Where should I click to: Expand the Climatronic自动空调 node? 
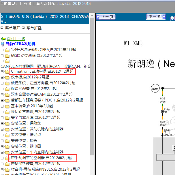pos(2,71)
